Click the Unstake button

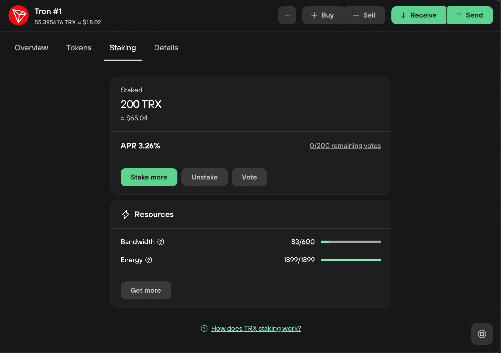pos(204,177)
